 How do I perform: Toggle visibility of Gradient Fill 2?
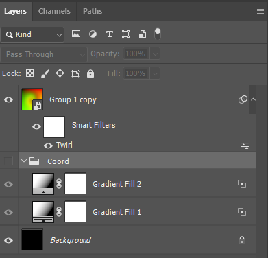point(9,184)
